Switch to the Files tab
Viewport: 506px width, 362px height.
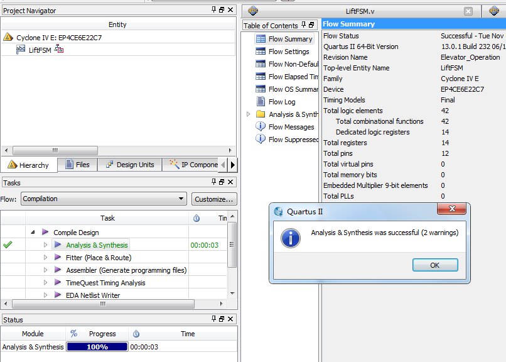tap(77, 165)
